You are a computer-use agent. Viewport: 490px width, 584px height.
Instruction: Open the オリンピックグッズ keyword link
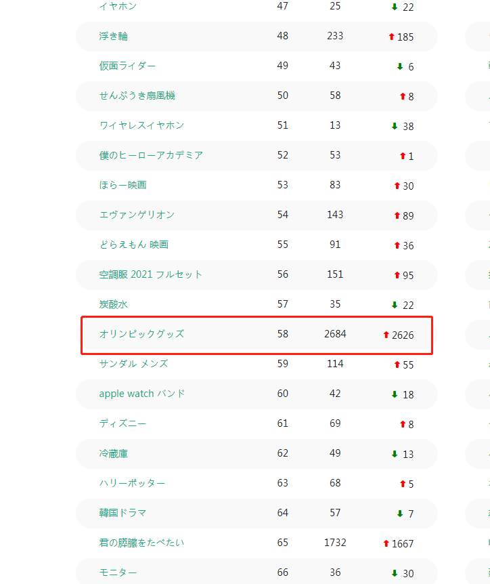(141, 334)
